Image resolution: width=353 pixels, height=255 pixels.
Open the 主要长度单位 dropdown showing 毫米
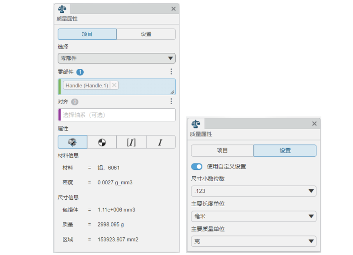pyautogui.click(x=253, y=217)
